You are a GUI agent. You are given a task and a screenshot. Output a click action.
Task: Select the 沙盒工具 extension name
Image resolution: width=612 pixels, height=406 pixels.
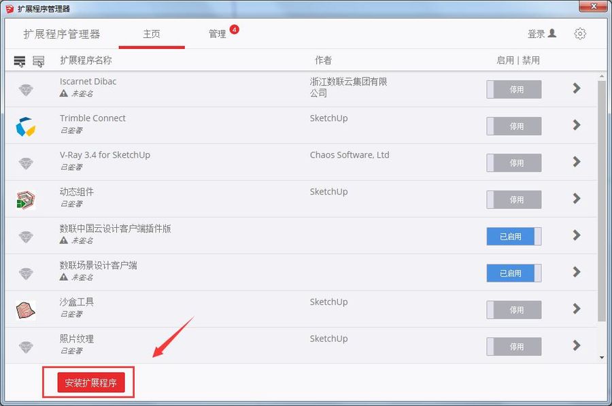click(x=76, y=302)
